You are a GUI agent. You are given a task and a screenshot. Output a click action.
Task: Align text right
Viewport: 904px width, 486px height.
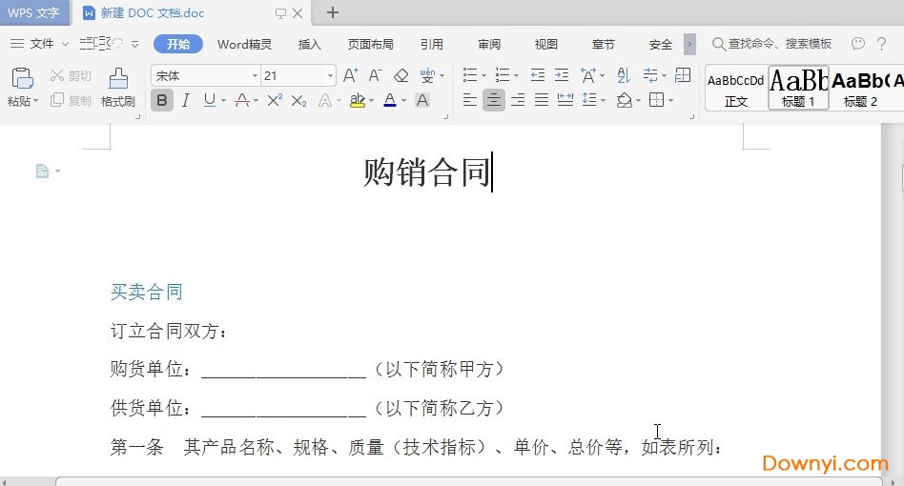click(x=518, y=100)
